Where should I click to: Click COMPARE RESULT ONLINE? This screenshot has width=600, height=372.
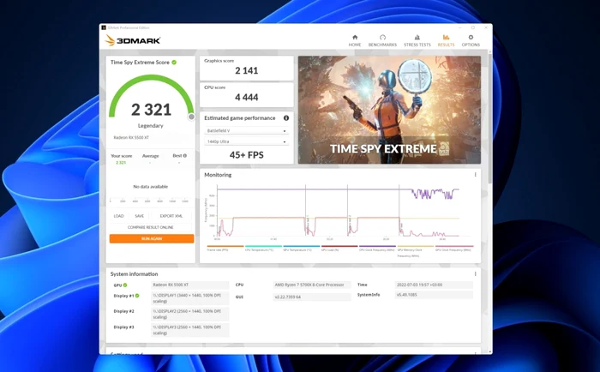pyautogui.click(x=150, y=227)
